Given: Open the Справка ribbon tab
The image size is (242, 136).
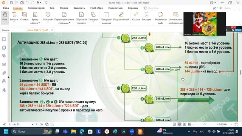Looking at the screenshot, I should [133, 8].
